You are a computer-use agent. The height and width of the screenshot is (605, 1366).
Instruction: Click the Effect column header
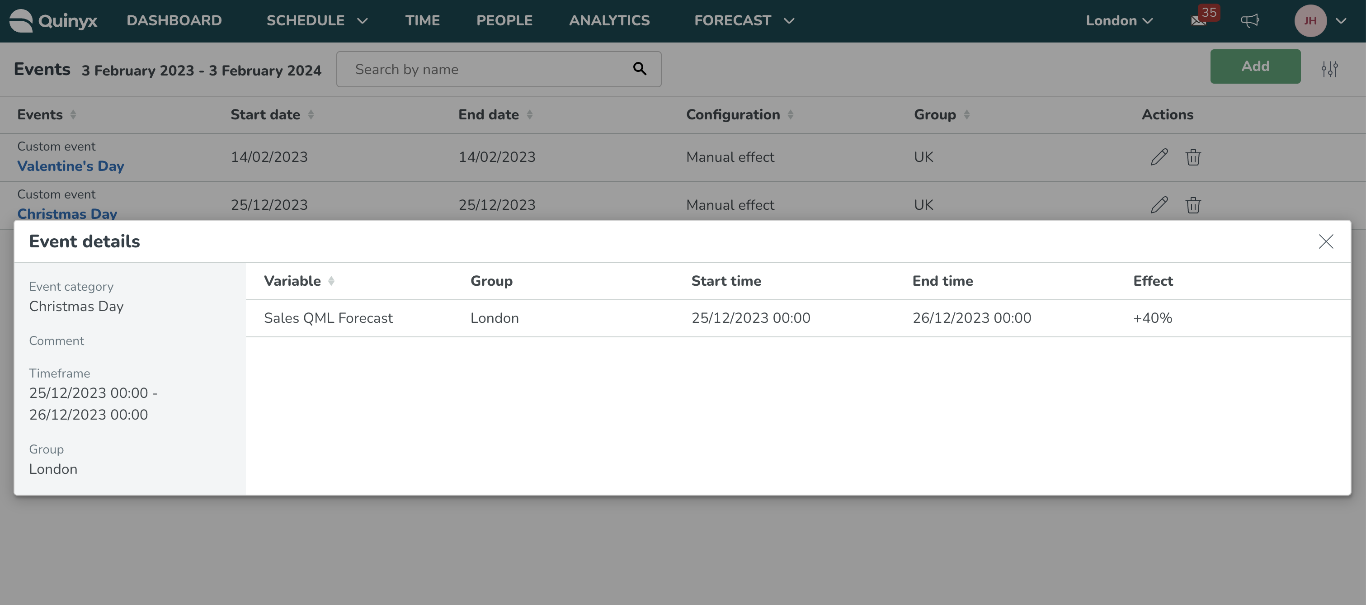[1153, 281]
